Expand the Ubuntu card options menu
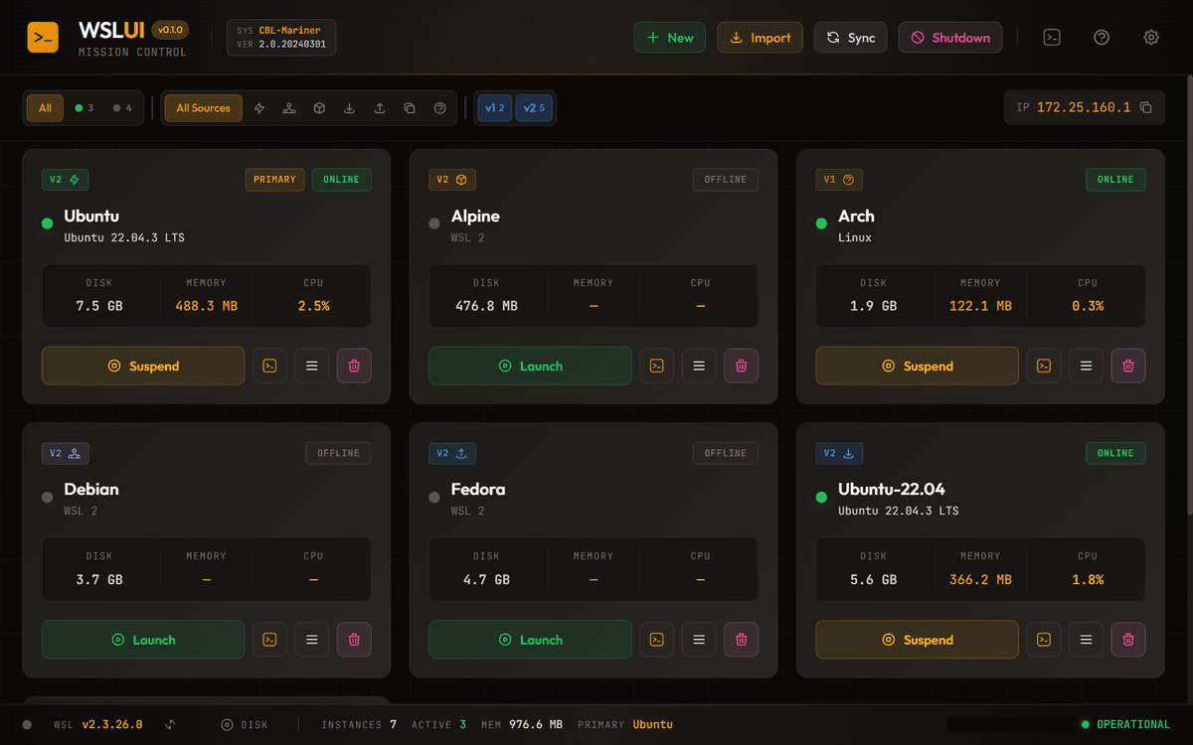 (311, 366)
